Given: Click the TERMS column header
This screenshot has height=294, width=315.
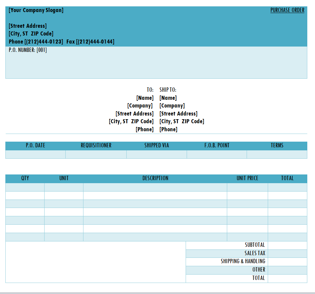Looking at the screenshot, I should pos(277,146).
